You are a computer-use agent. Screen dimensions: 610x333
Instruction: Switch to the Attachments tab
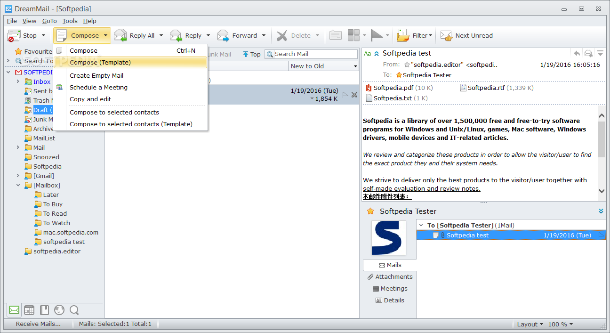[389, 276]
